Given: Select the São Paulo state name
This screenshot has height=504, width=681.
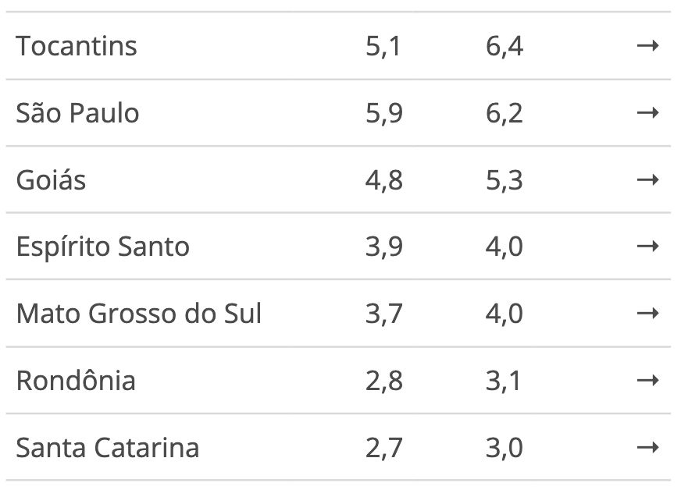Looking at the screenshot, I should point(77,113).
